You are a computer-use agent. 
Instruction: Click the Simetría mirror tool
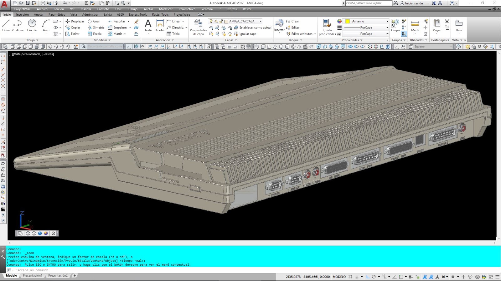pos(96,27)
